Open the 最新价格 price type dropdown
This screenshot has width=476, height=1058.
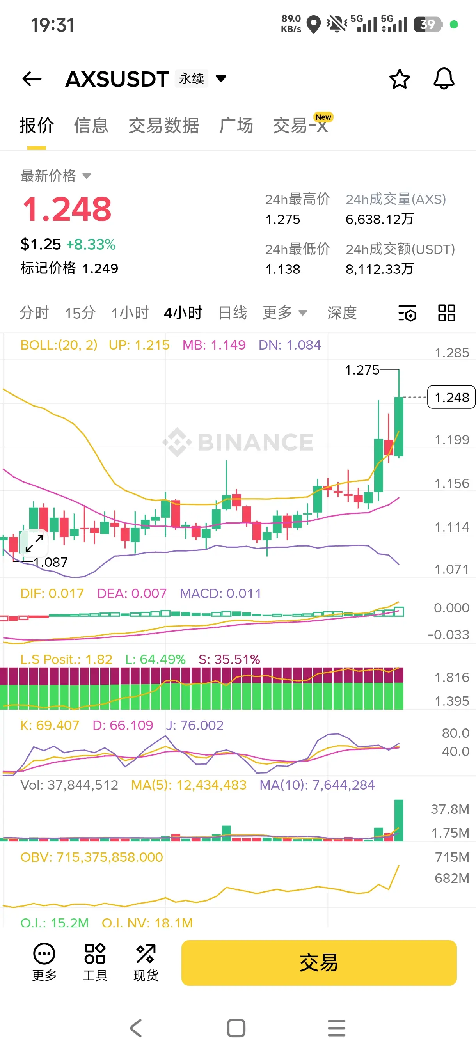[x=55, y=176]
